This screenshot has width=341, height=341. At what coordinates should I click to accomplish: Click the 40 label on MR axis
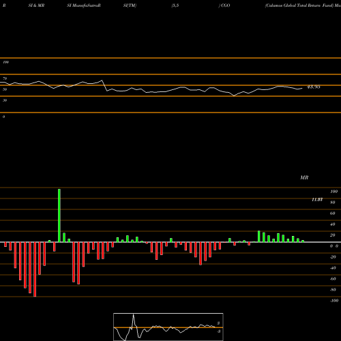click(333, 224)
